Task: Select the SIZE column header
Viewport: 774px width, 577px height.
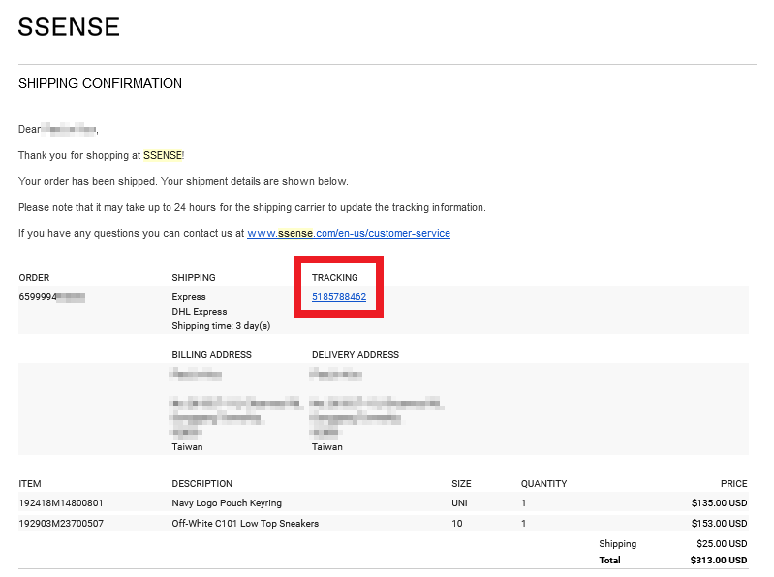Action: (x=461, y=484)
